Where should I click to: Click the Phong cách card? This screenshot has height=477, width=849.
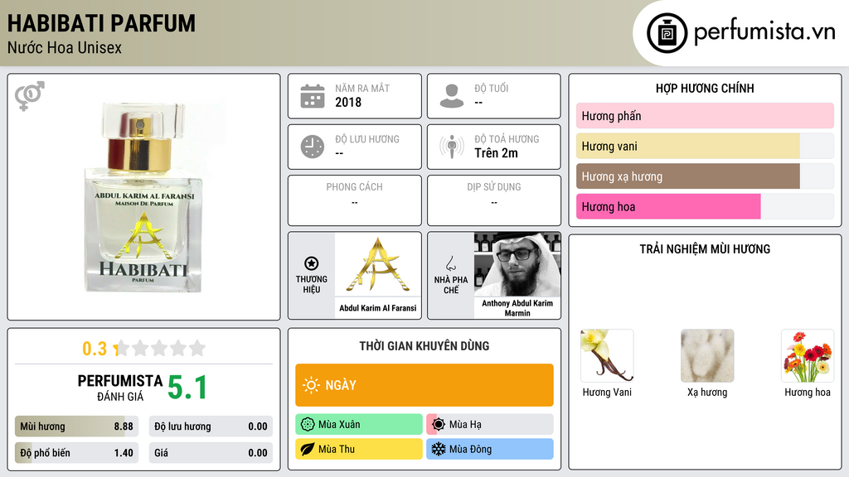[355, 200]
